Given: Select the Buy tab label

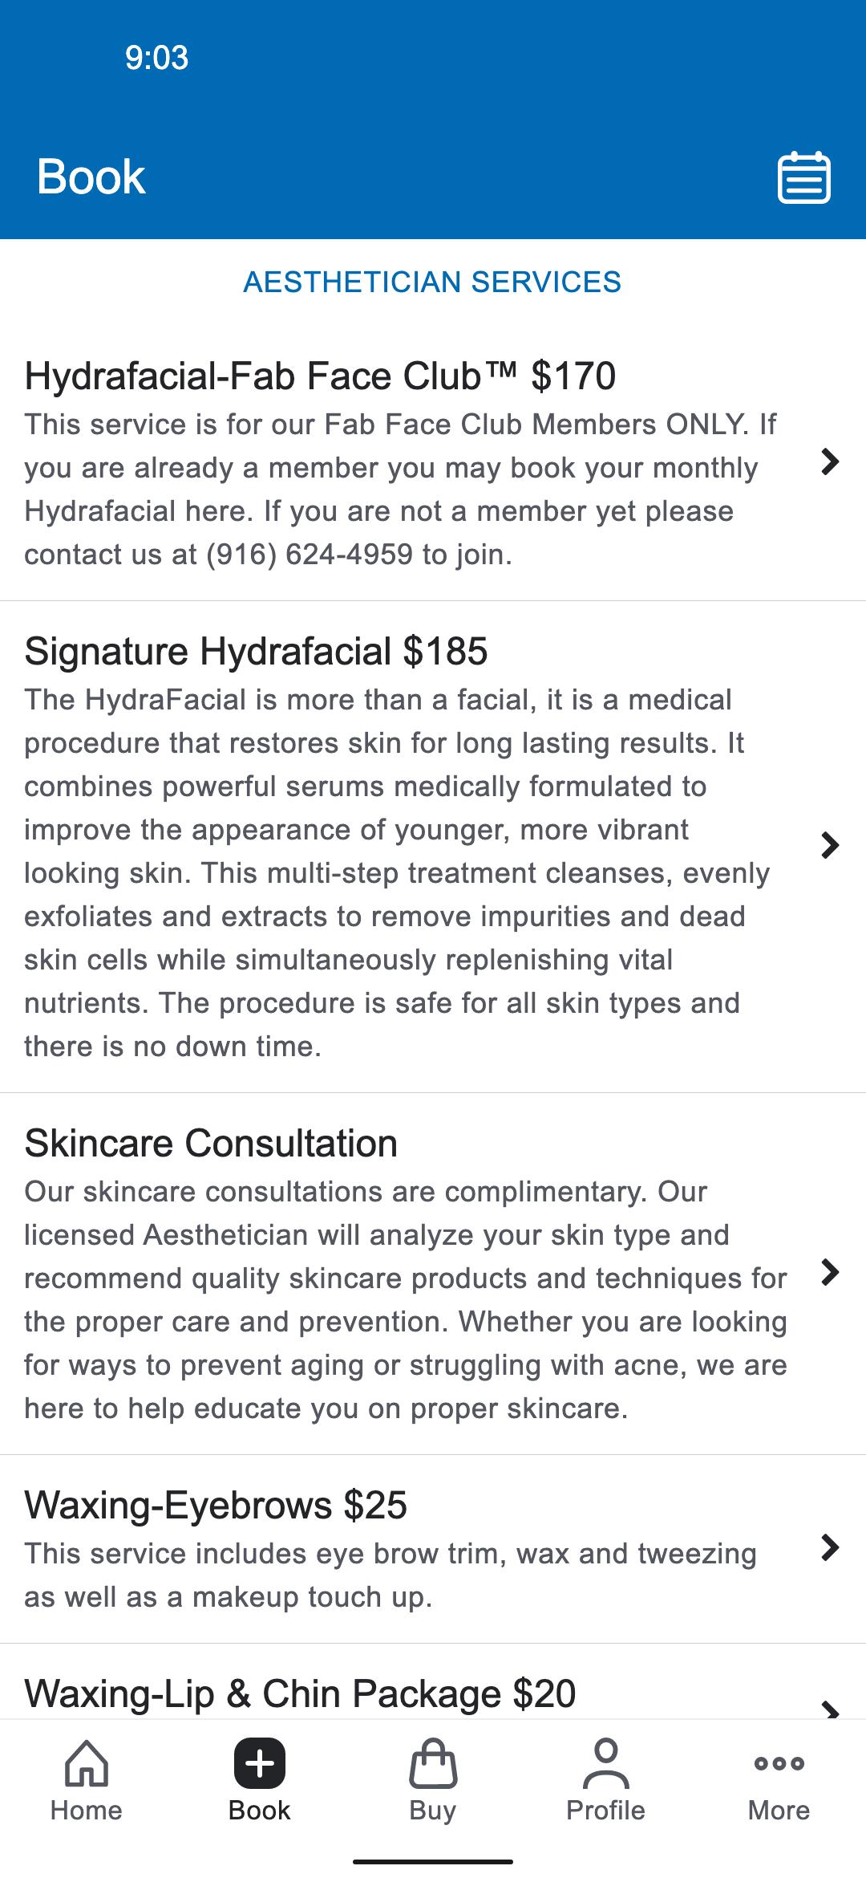Looking at the screenshot, I should pyautogui.click(x=433, y=1811).
